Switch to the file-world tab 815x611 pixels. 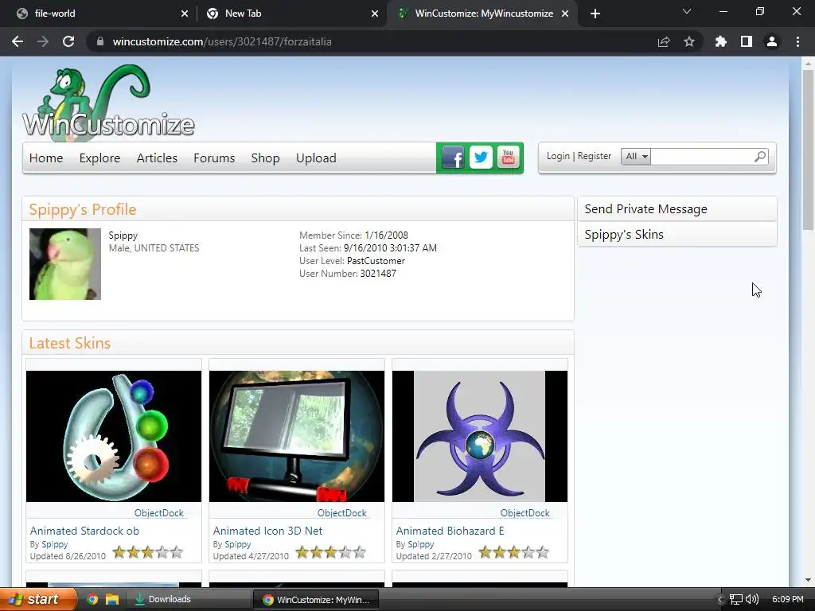(x=101, y=14)
